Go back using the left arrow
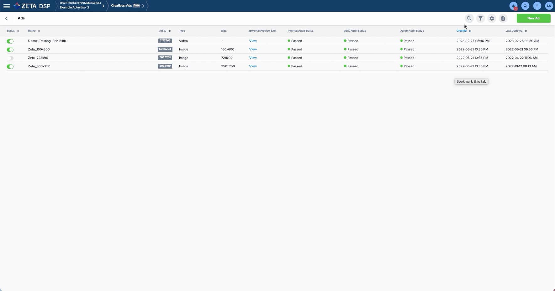This screenshot has width=555, height=291. [7, 18]
